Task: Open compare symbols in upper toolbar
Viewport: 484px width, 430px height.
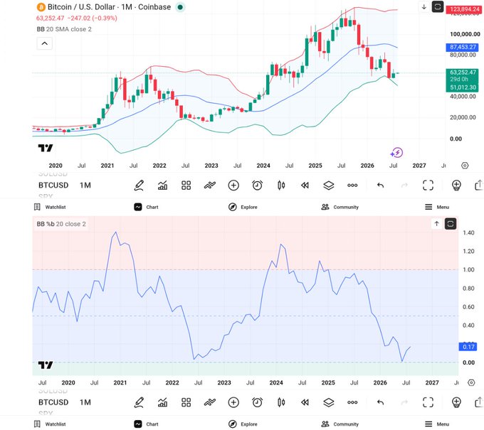Action: [210, 186]
